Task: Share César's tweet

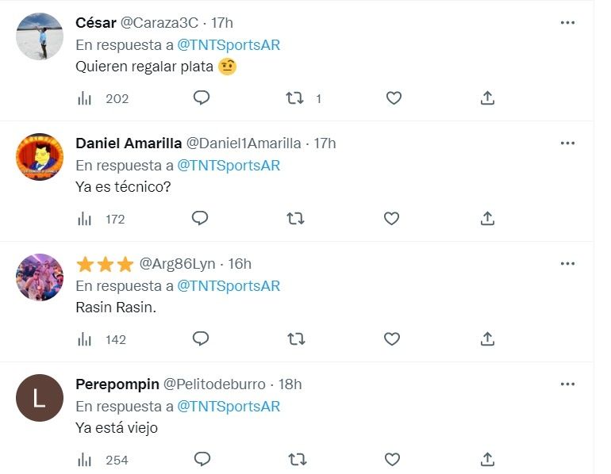Action: [487, 98]
